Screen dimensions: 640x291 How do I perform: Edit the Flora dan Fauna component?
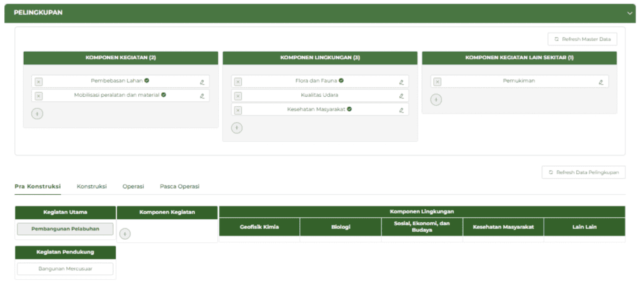(x=401, y=82)
